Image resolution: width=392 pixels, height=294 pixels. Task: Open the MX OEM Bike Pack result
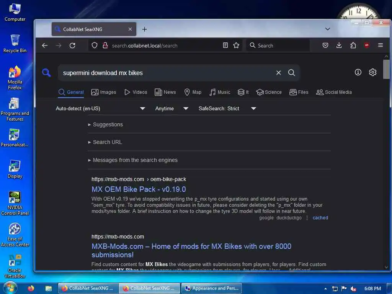coord(139,189)
